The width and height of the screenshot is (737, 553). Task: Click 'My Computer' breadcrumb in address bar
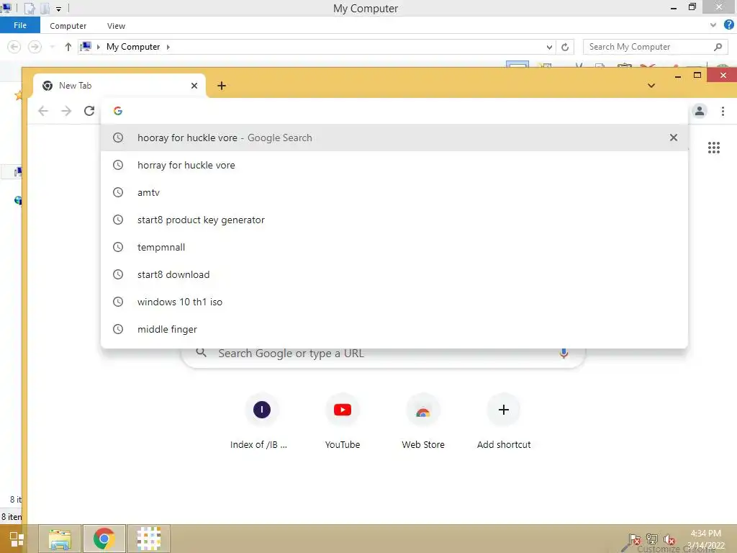point(133,47)
